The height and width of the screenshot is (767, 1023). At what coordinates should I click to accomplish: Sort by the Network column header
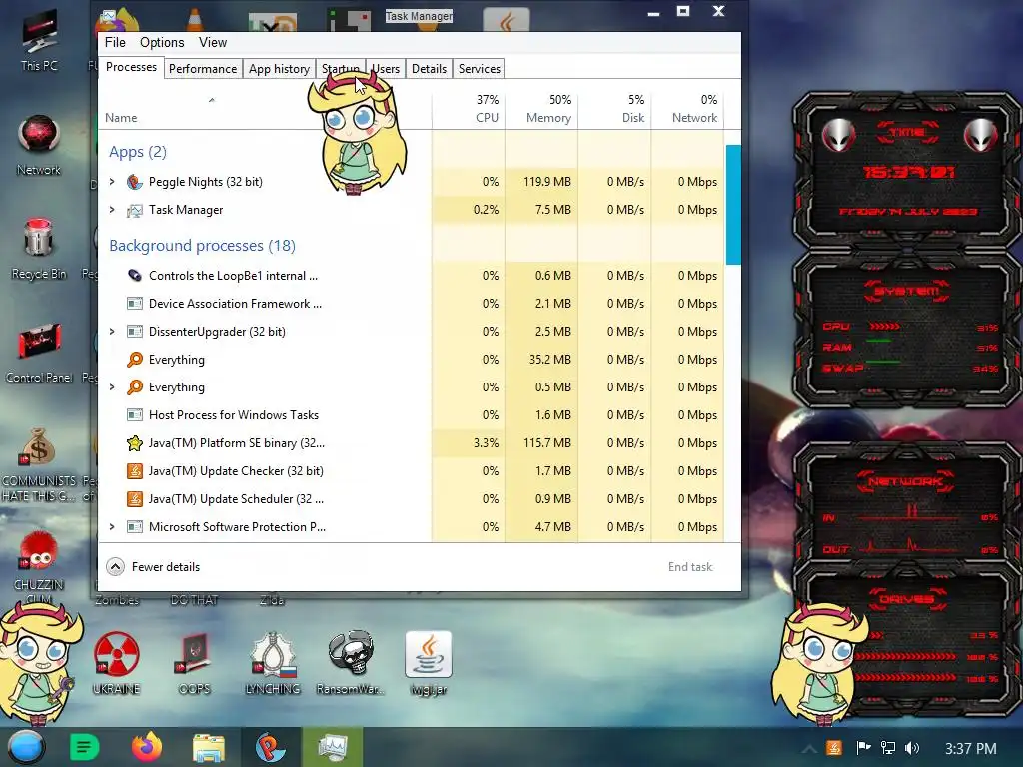(x=687, y=109)
